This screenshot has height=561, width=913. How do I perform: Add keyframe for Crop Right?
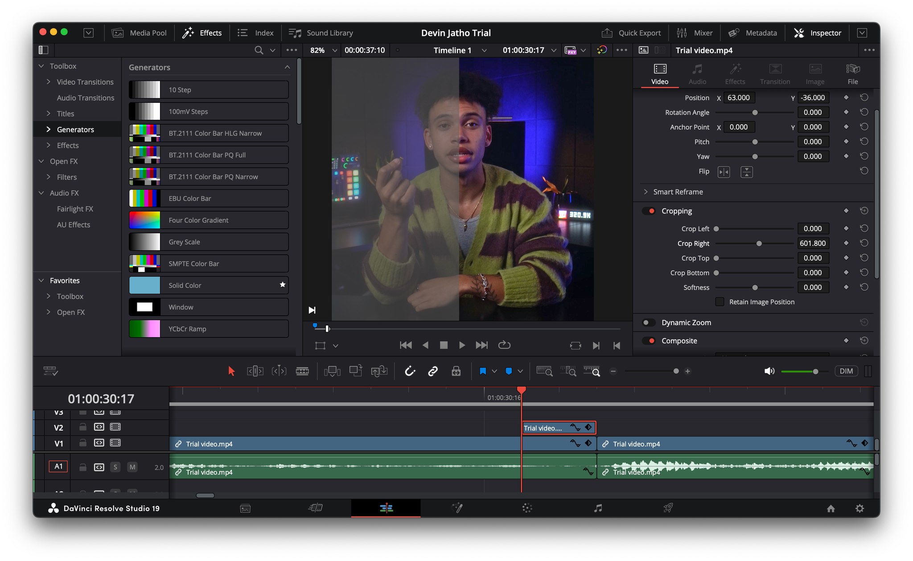click(846, 243)
